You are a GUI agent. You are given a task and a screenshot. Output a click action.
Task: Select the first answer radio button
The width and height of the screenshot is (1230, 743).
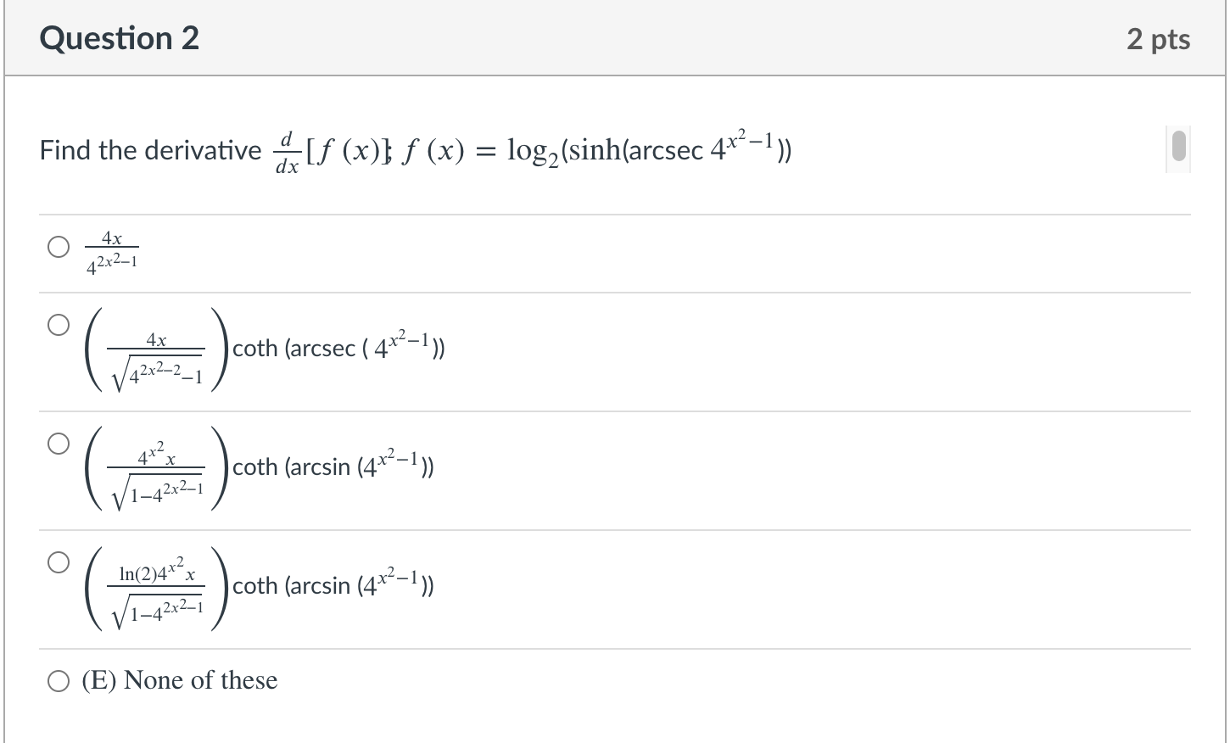click(59, 247)
